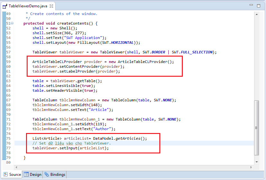Click horizontal scrollbar left arrow

click(16, 167)
